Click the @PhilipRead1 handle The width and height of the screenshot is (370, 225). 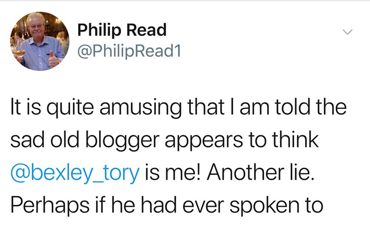(129, 52)
